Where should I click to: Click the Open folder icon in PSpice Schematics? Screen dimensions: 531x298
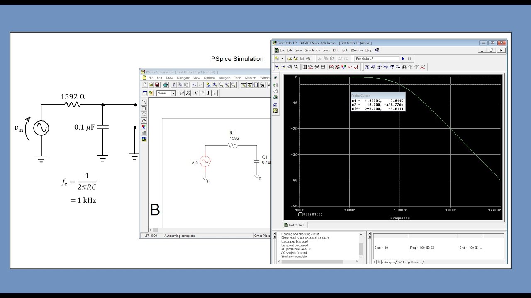151,85
